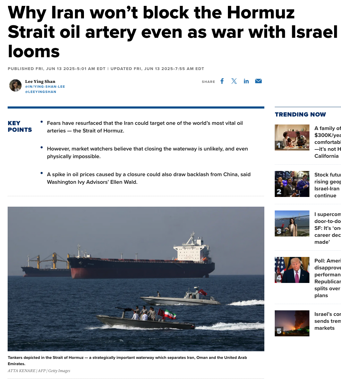This screenshot has width=341, height=379.
Task: Open trending story 2 stock traders thumbnail
Action: click(292, 184)
